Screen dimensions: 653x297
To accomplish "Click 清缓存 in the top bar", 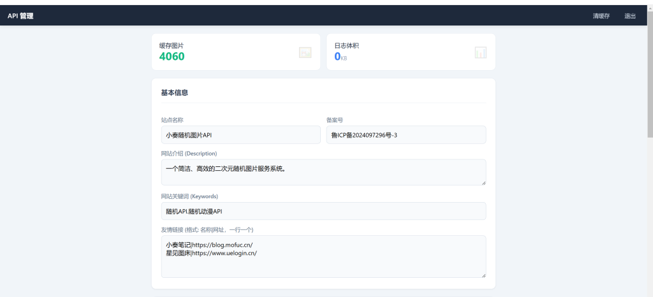I will click(x=601, y=16).
